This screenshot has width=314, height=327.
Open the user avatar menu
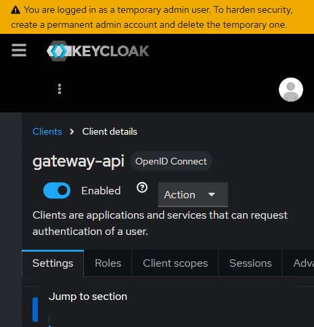point(291,89)
